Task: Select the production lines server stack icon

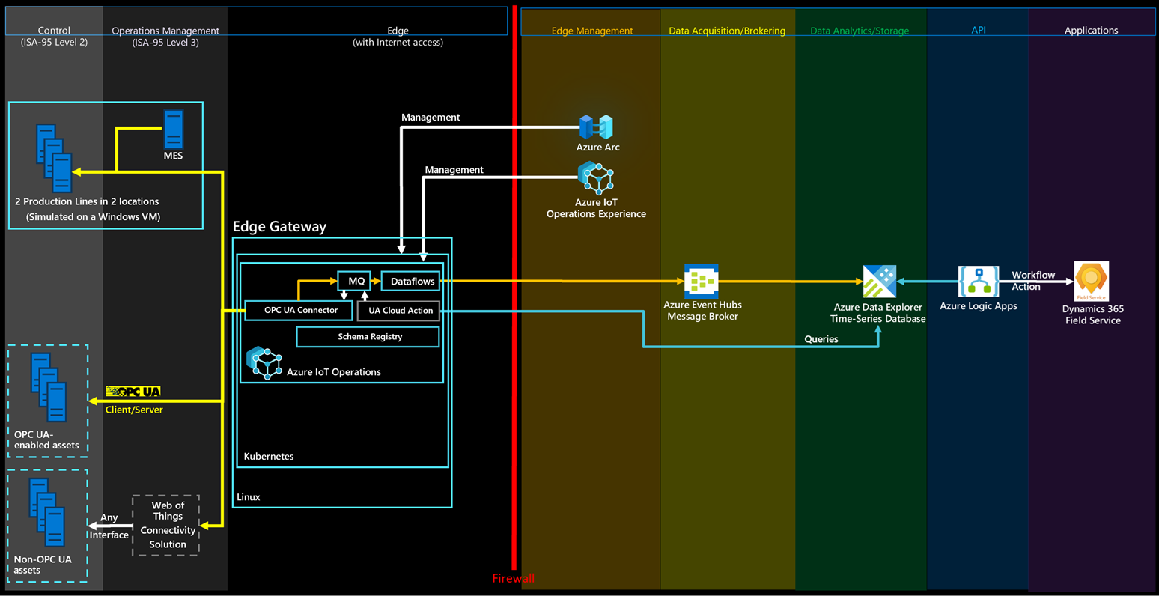Action: (x=54, y=158)
